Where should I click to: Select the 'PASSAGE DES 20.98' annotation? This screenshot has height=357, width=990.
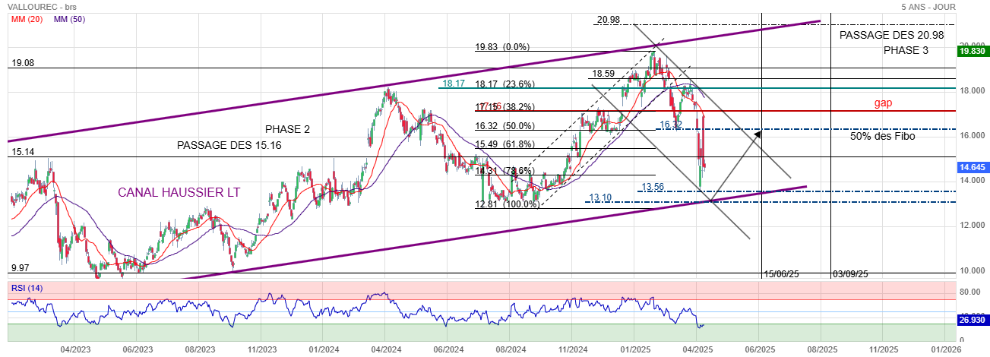point(891,36)
